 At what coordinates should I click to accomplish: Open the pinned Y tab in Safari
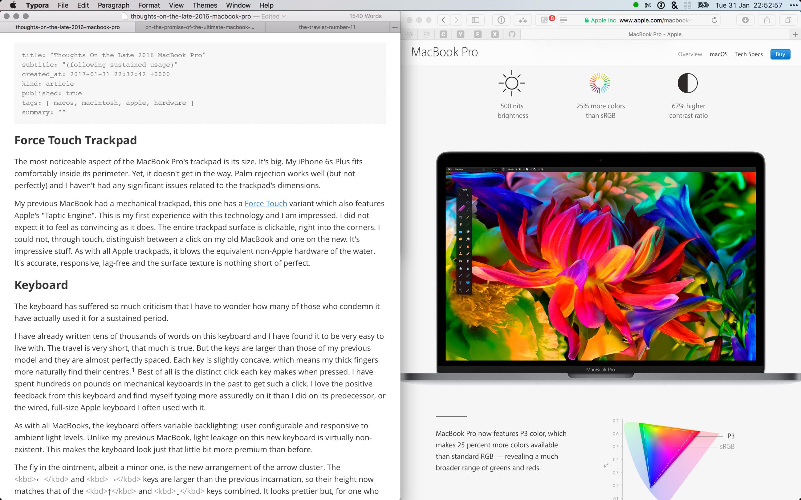(x=460, y=34)
